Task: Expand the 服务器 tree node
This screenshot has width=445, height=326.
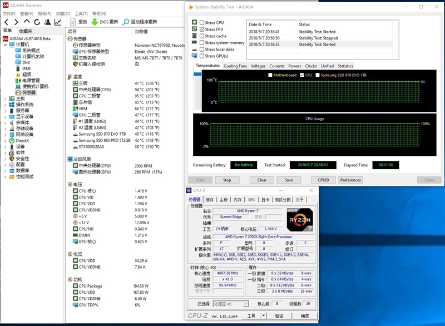Action: tap(5, 111)
